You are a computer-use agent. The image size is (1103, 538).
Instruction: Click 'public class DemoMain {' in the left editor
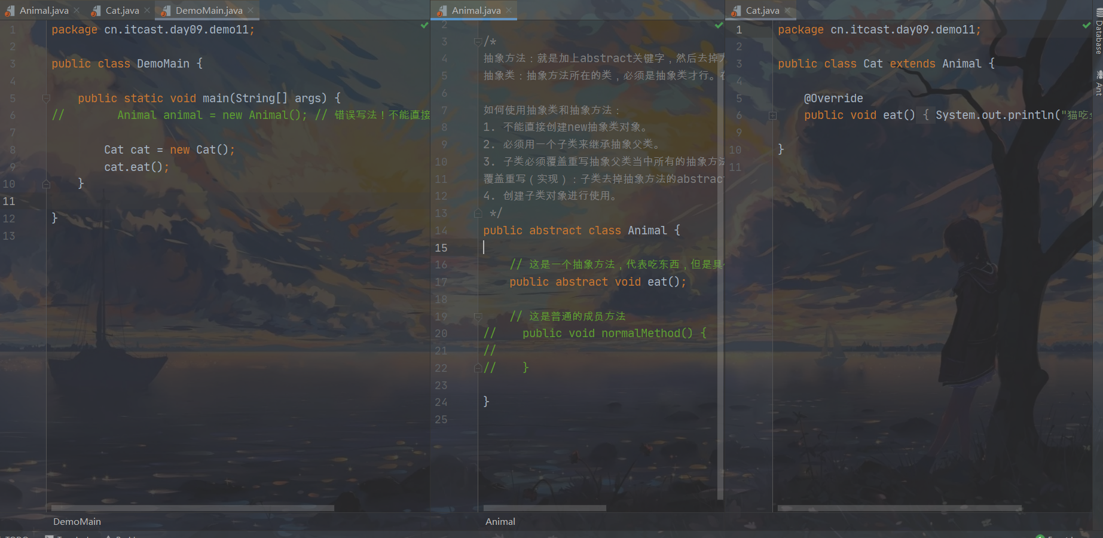[127, 63]
